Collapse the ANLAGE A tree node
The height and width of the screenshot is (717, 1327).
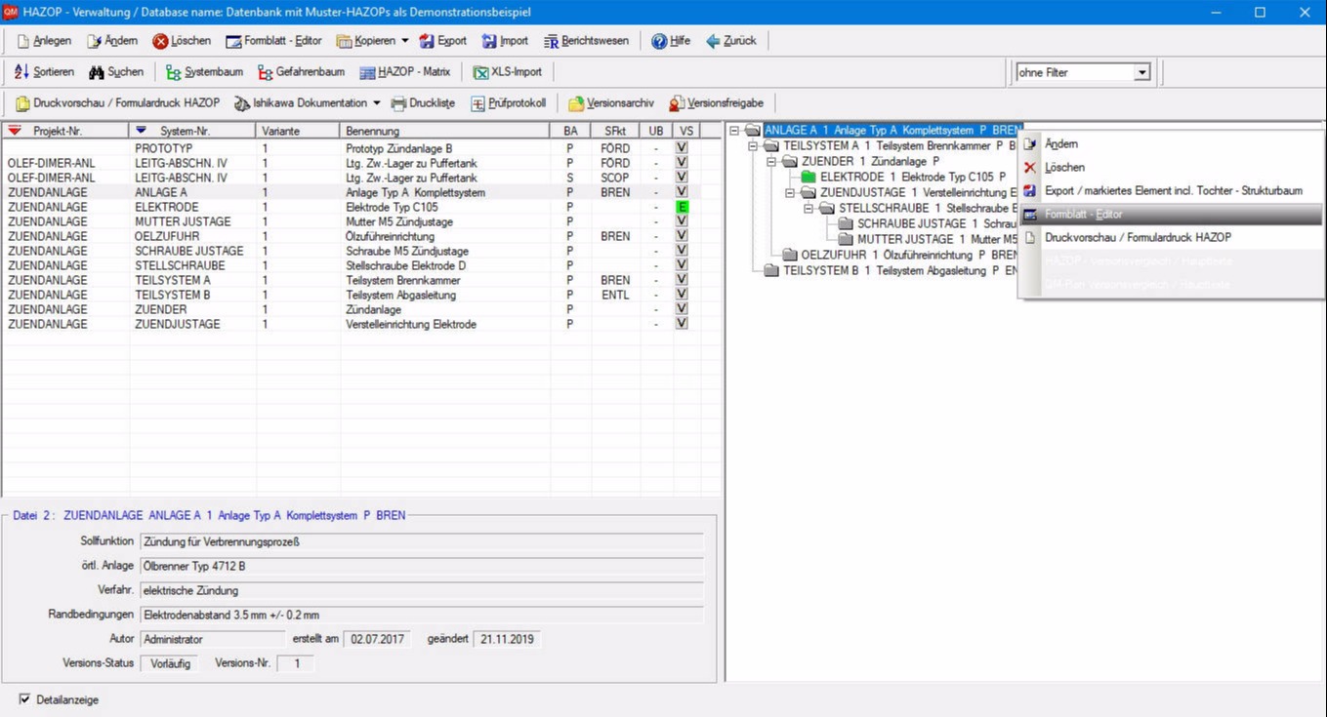[734, 130]
